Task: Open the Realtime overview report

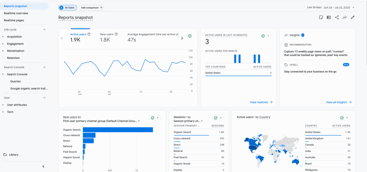Action: 16,13
